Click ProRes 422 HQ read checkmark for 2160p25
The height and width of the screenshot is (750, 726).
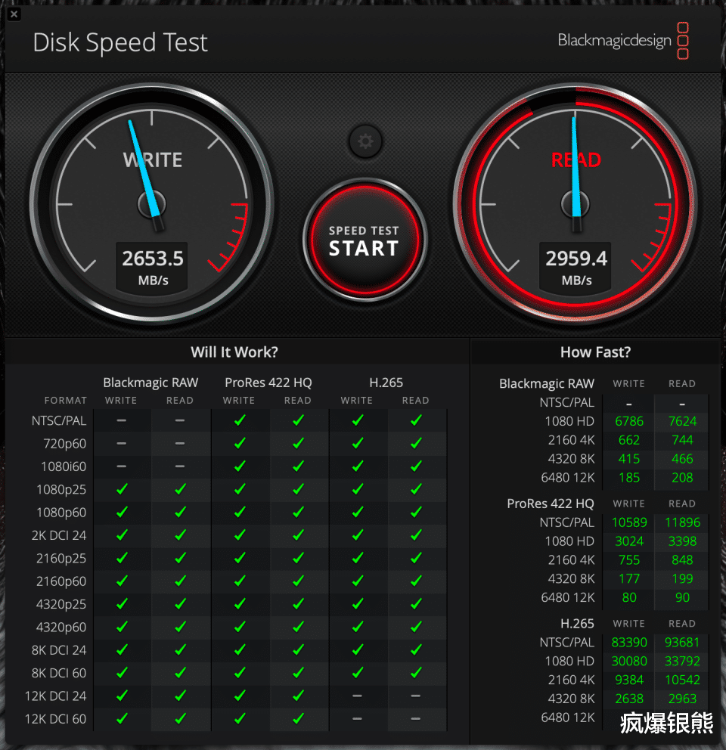[298, 558]
